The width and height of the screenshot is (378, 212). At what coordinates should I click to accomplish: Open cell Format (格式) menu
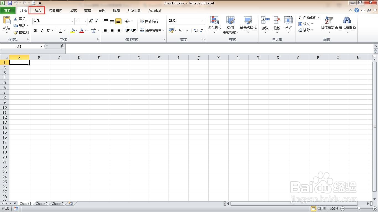(x=289, y=25)
